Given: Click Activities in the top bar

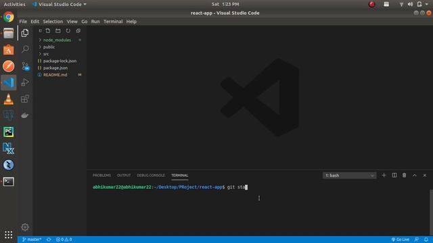Looking at the screenshot, I should [x=14, y=4].
